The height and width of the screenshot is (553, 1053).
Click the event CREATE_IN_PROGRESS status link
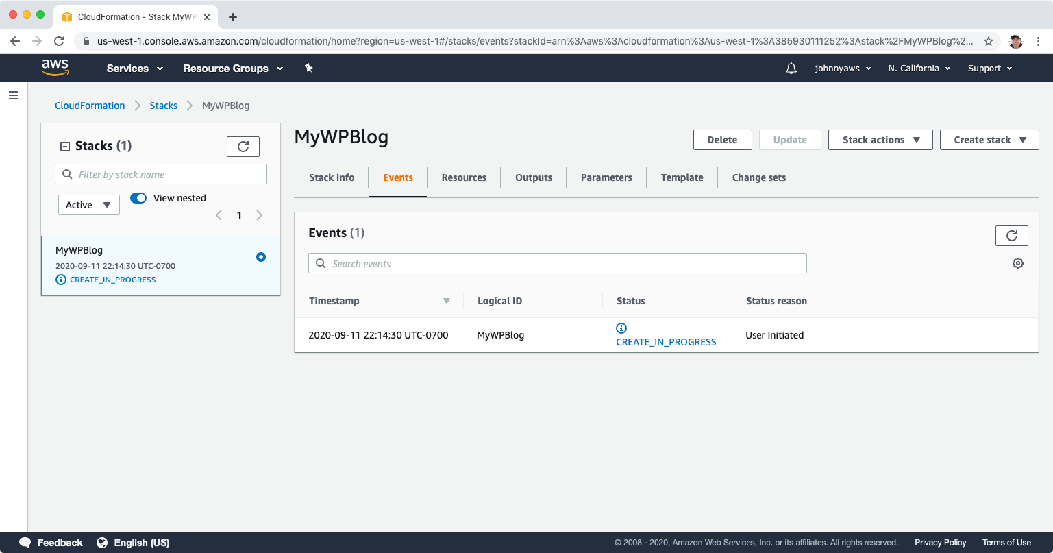tap(666, 342)
